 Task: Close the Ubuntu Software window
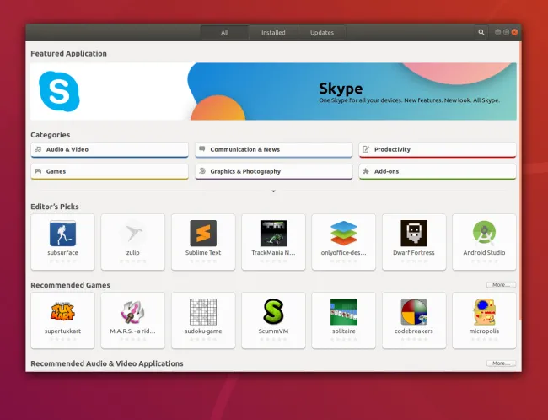[514, 32]
